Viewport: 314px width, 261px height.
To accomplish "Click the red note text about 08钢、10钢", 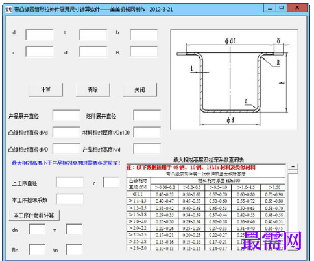I will point(191,168).
